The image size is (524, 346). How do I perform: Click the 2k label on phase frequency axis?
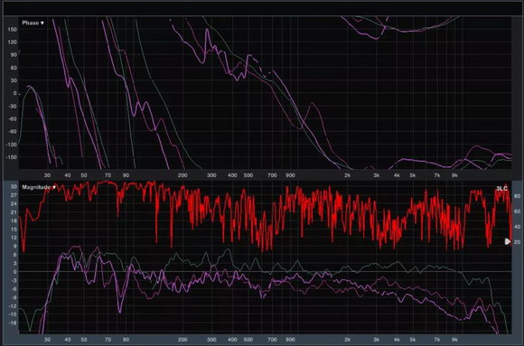pos(347,175)
